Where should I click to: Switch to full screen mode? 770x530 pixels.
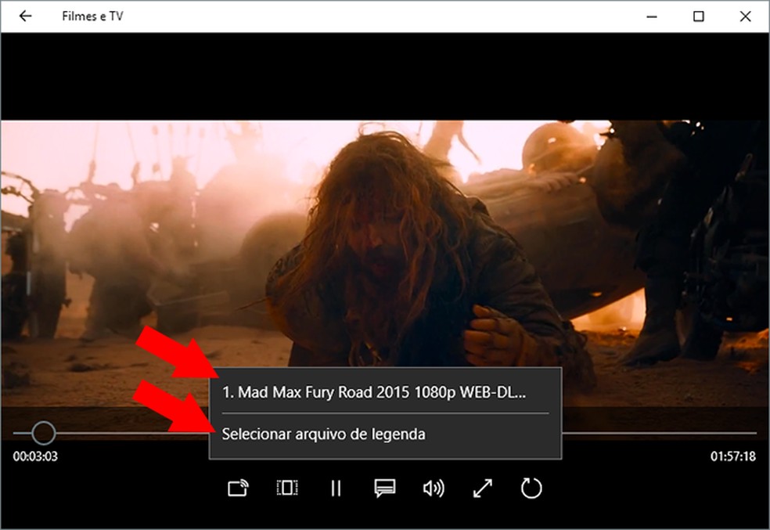click(482, 489)
